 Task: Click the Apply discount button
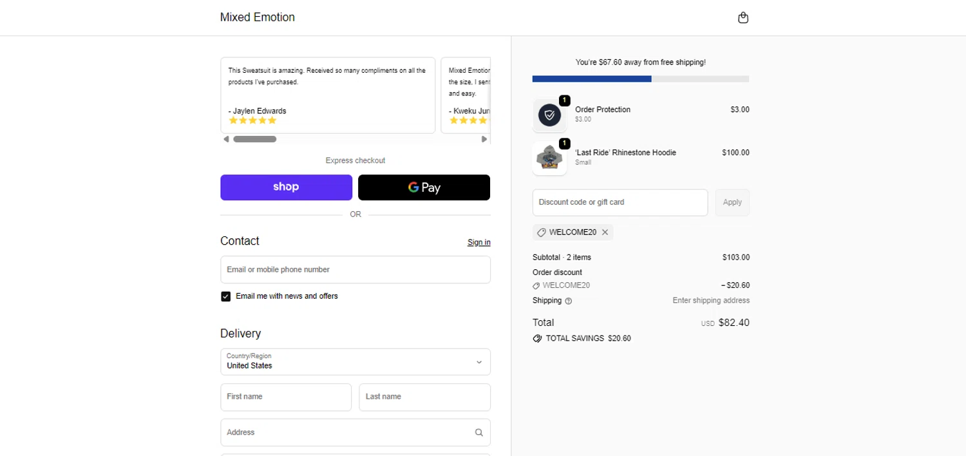tap(732, 202)
